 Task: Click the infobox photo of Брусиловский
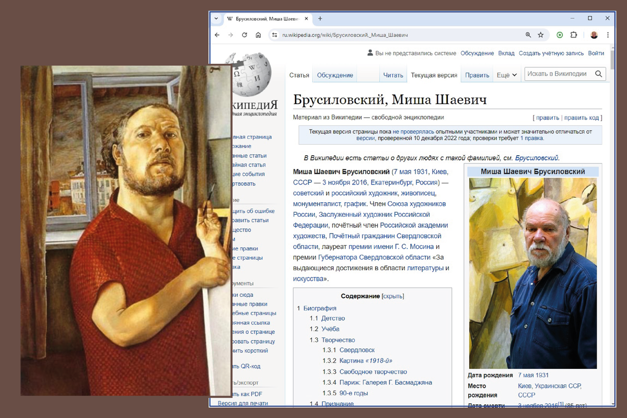(532, 273)
